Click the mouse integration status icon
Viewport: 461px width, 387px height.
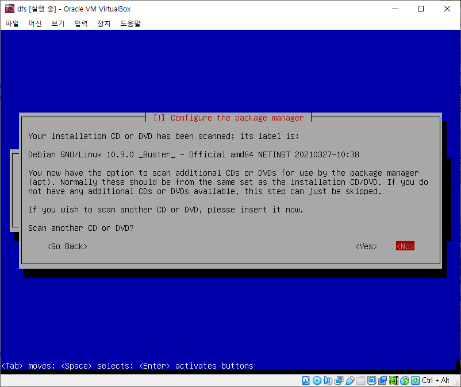[405, 381]
